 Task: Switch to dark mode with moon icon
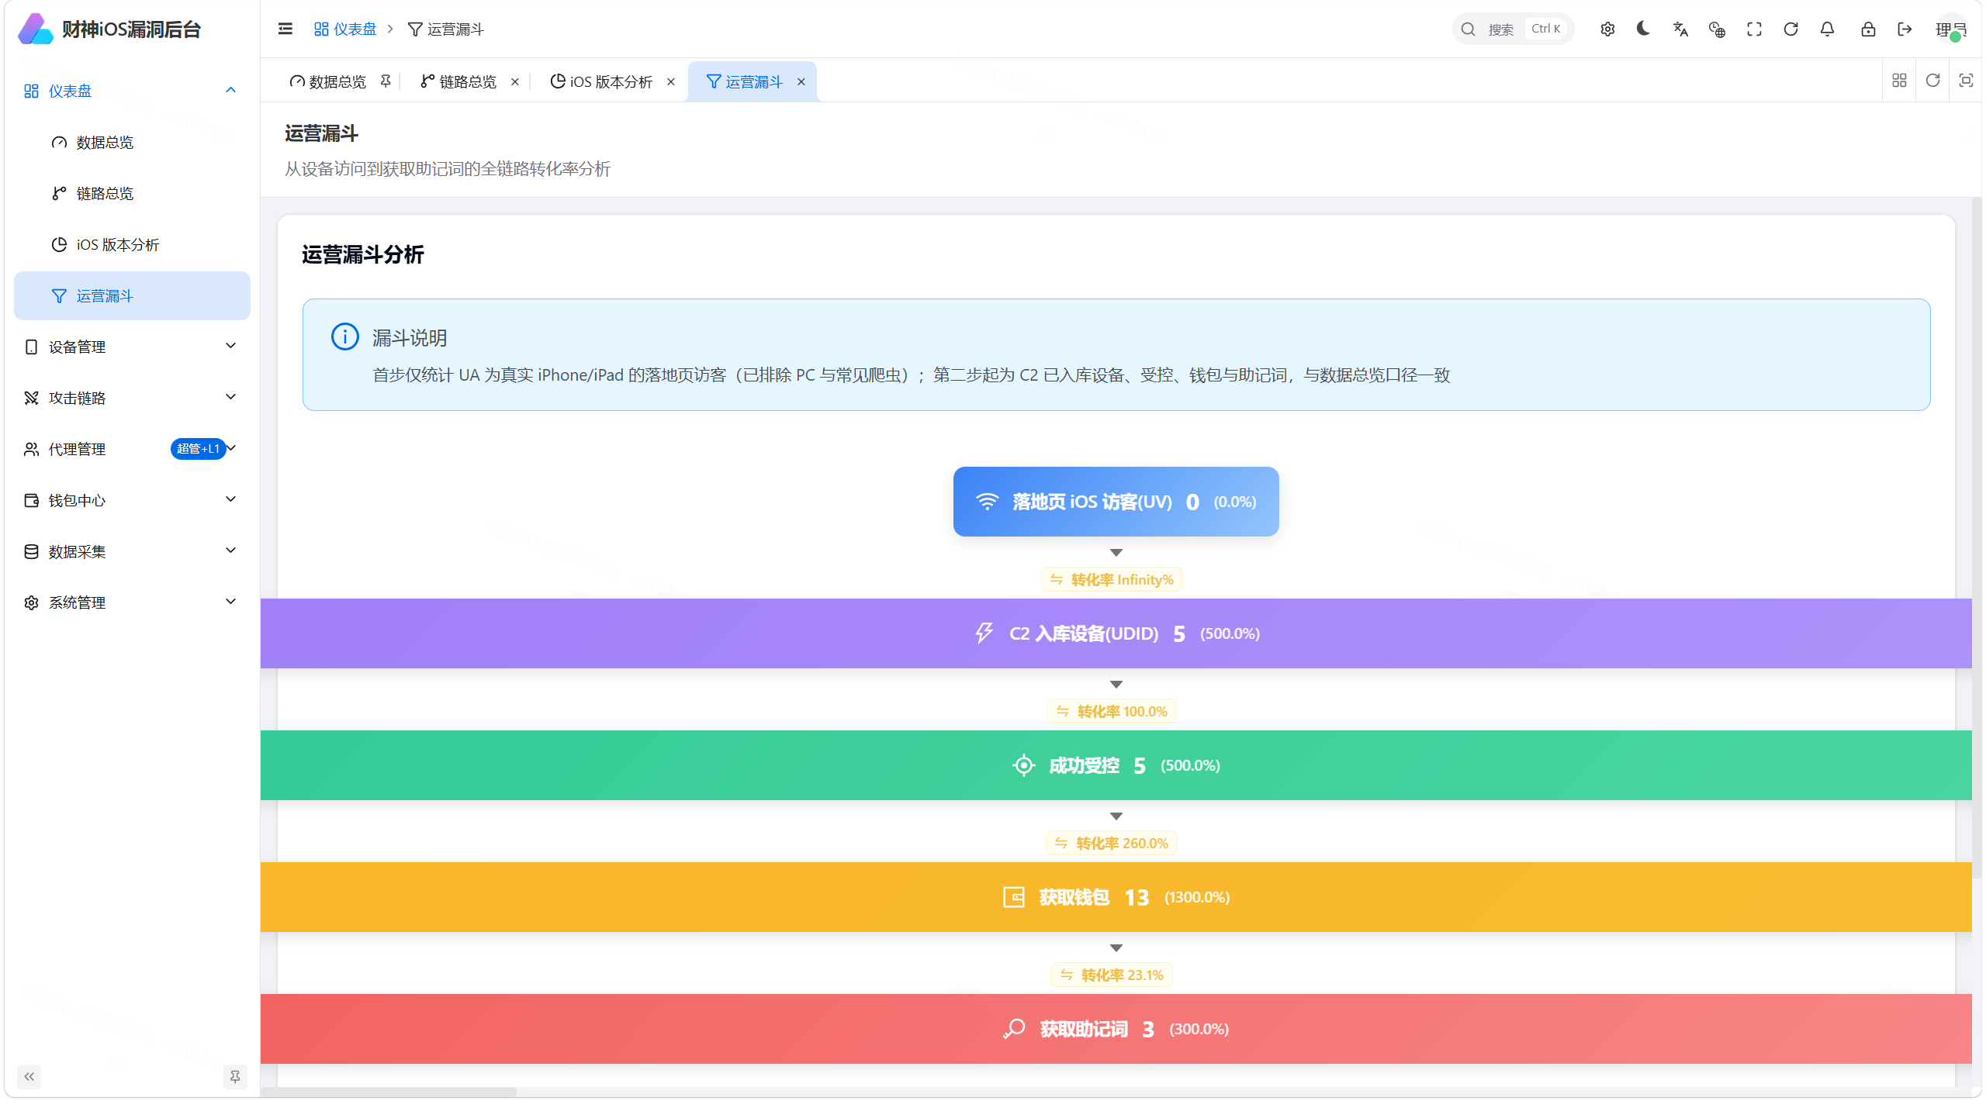(x=1643, y=29)
